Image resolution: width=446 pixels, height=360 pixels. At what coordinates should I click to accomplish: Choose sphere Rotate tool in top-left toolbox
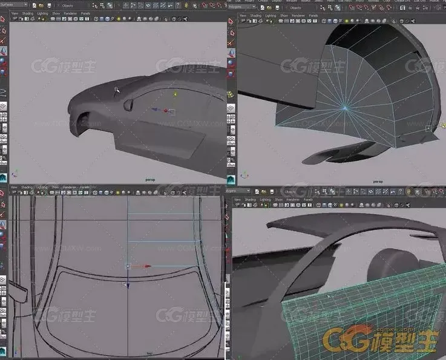[3, 62]
